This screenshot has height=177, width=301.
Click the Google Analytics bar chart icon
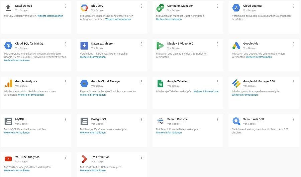click(8, 83)
